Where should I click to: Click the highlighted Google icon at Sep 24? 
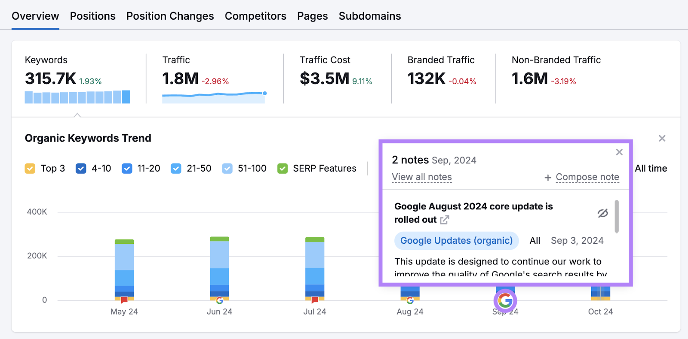pyautogui.click(x=505, y=301)
